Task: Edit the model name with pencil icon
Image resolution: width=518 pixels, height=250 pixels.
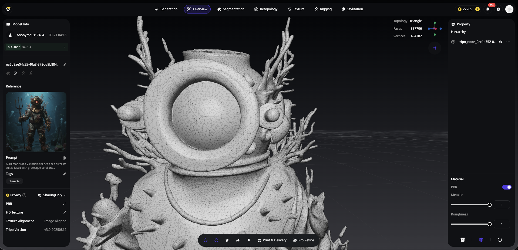Action: 65,65
